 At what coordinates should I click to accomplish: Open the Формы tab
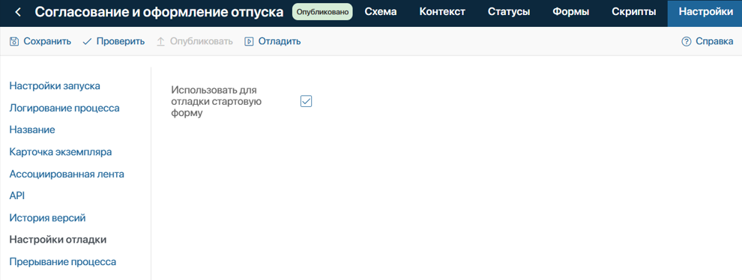pyautogui.click(x=570, y=12)
